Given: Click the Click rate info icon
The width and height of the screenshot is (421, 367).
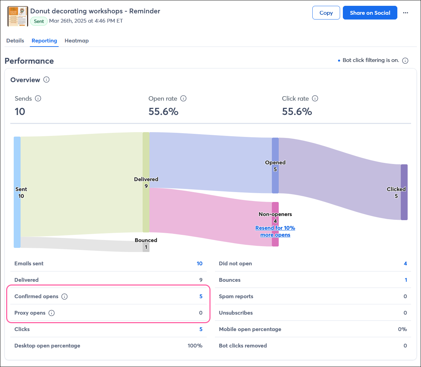Looking at the screenshot, I should 315,99.
